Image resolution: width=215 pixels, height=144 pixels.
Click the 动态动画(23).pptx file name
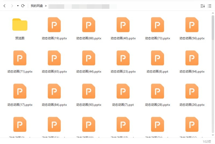click(x=123, y=72)
